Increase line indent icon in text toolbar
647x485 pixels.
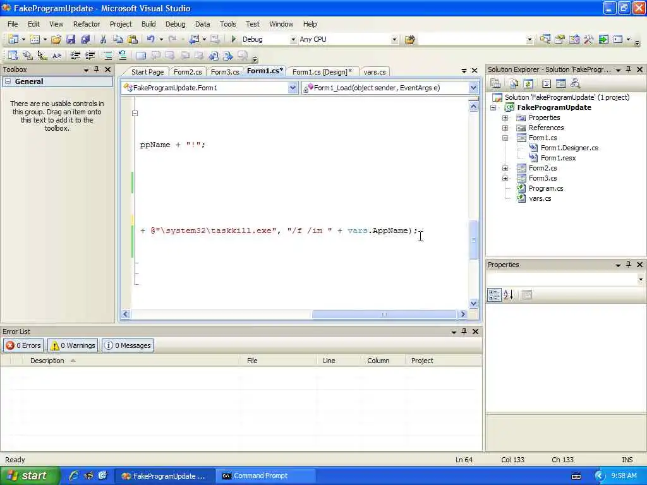pos(90,56)
